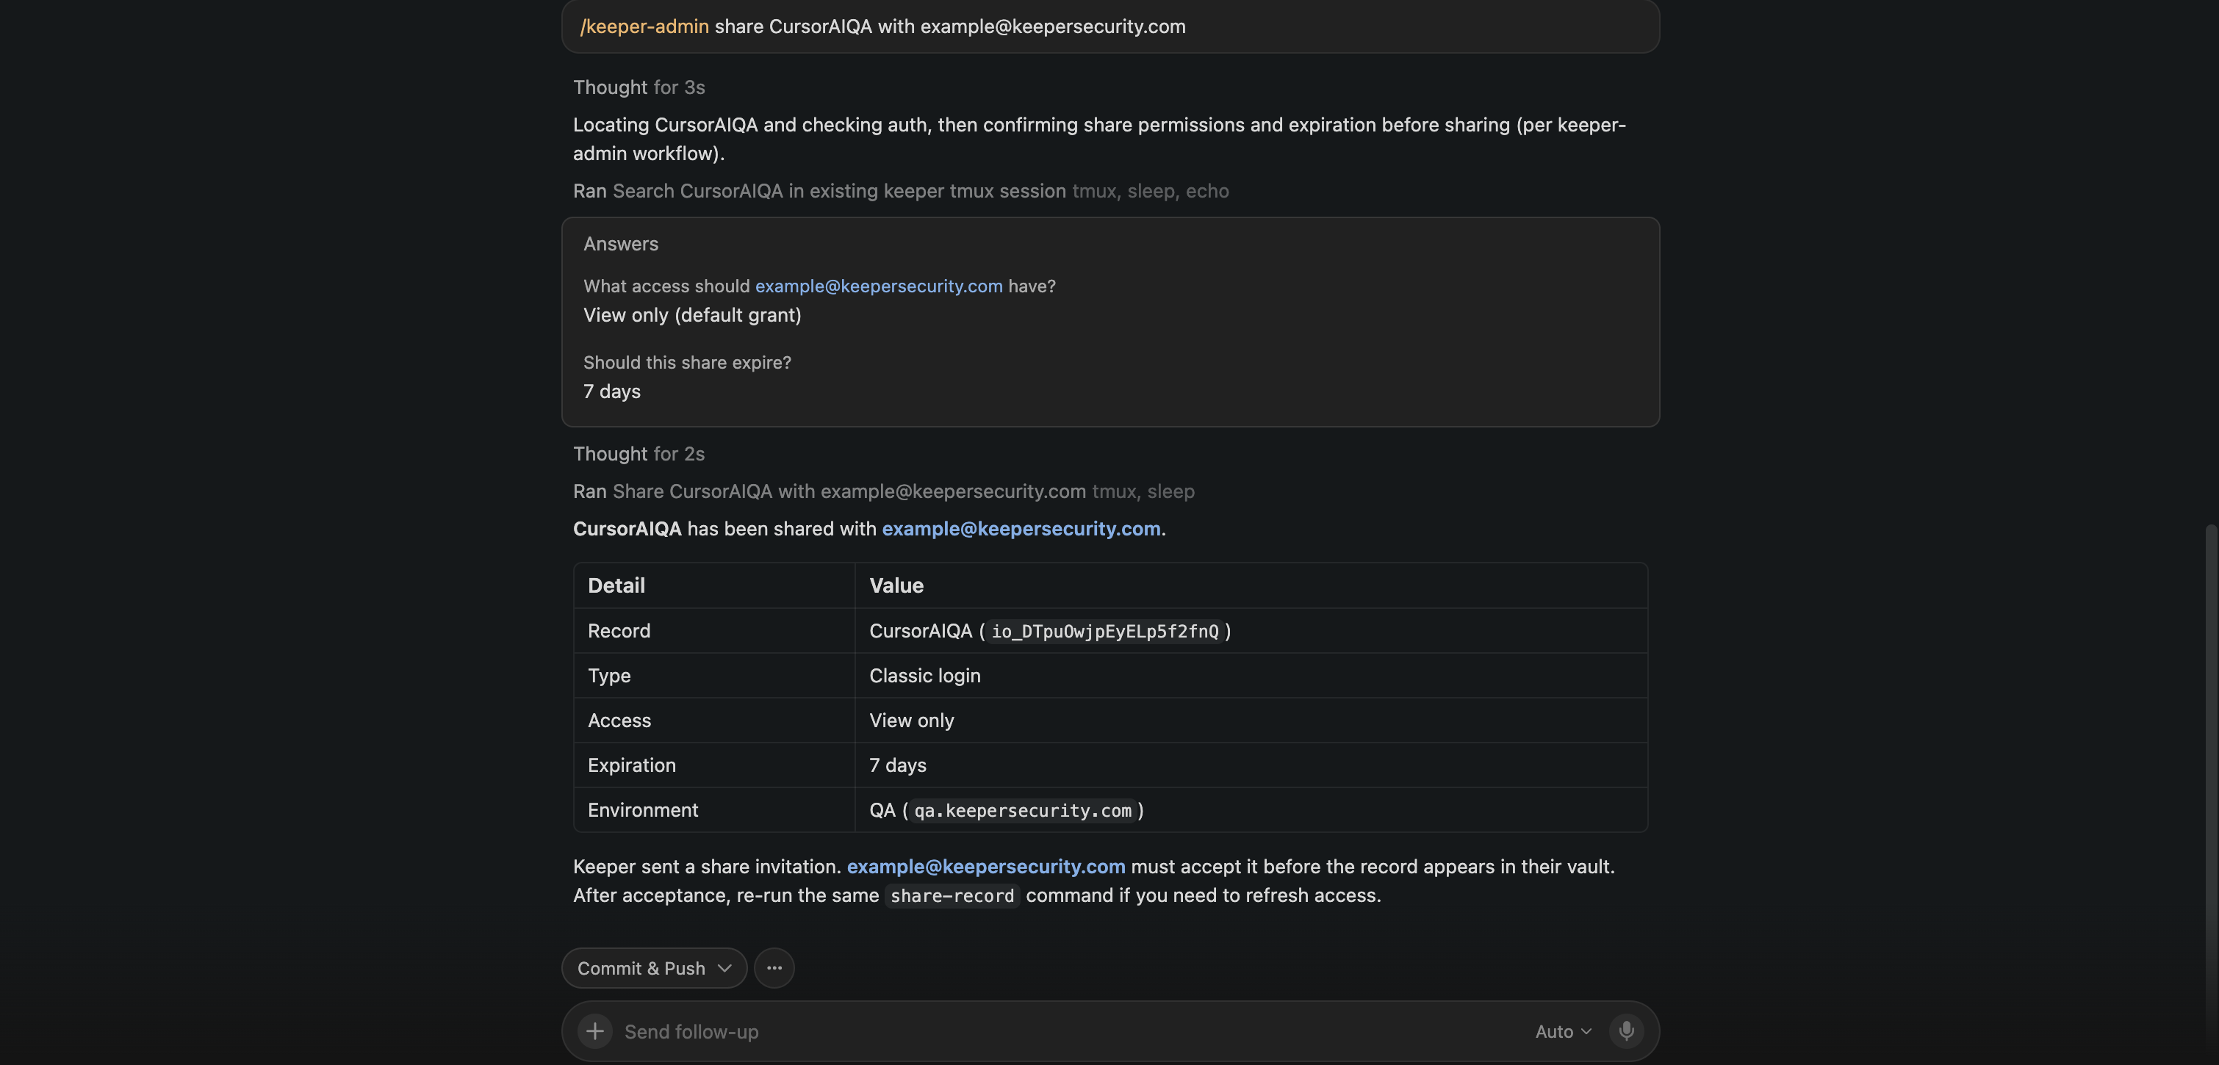Click the qa.keepersecurity.com code chip
2219x1065 pixels.
click(x=1023, y=810)
